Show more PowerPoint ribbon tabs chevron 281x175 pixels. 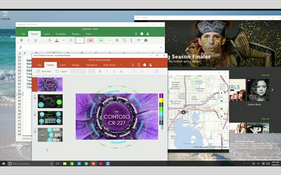121,65
